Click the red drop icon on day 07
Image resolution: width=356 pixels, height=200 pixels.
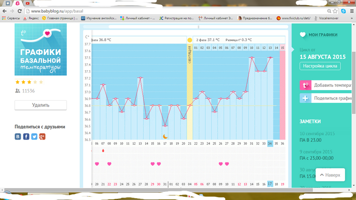[x=103, y=151]
